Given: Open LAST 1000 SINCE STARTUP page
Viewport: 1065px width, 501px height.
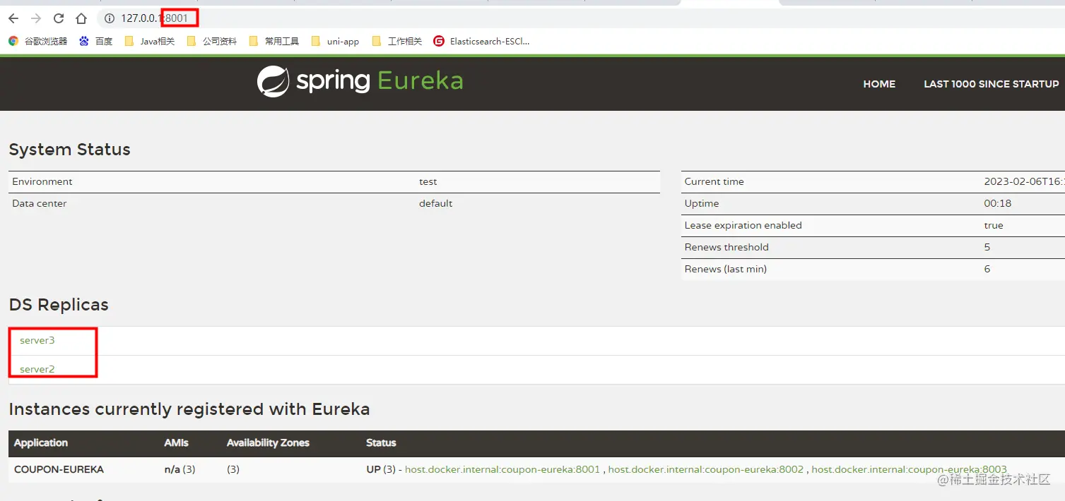Looking at the screenshot, I should coord(991,84).
